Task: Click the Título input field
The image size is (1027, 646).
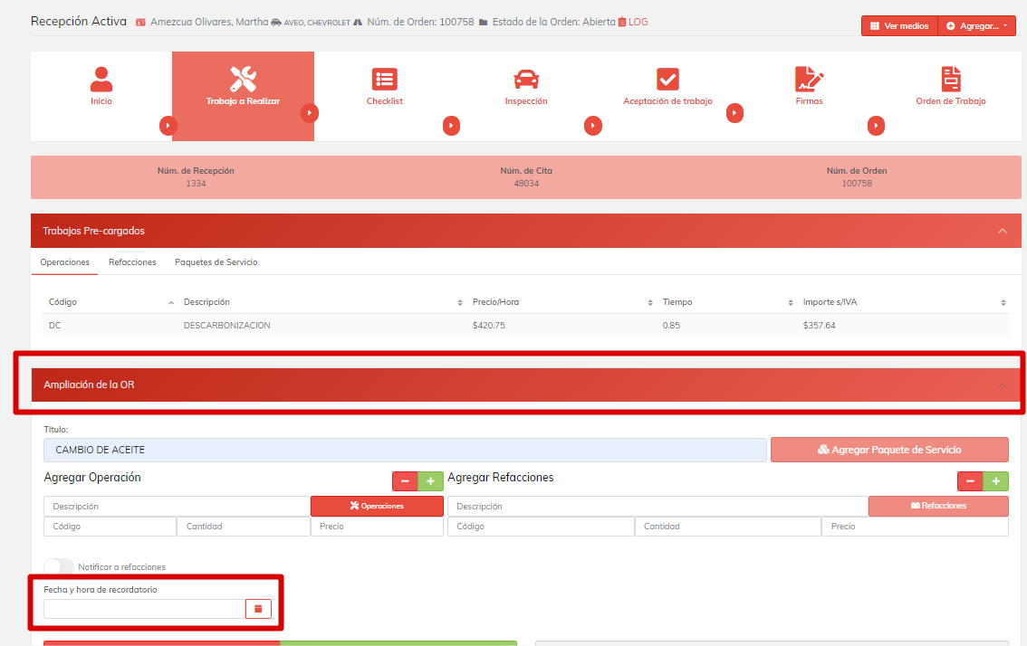Action: pos(405,450)
